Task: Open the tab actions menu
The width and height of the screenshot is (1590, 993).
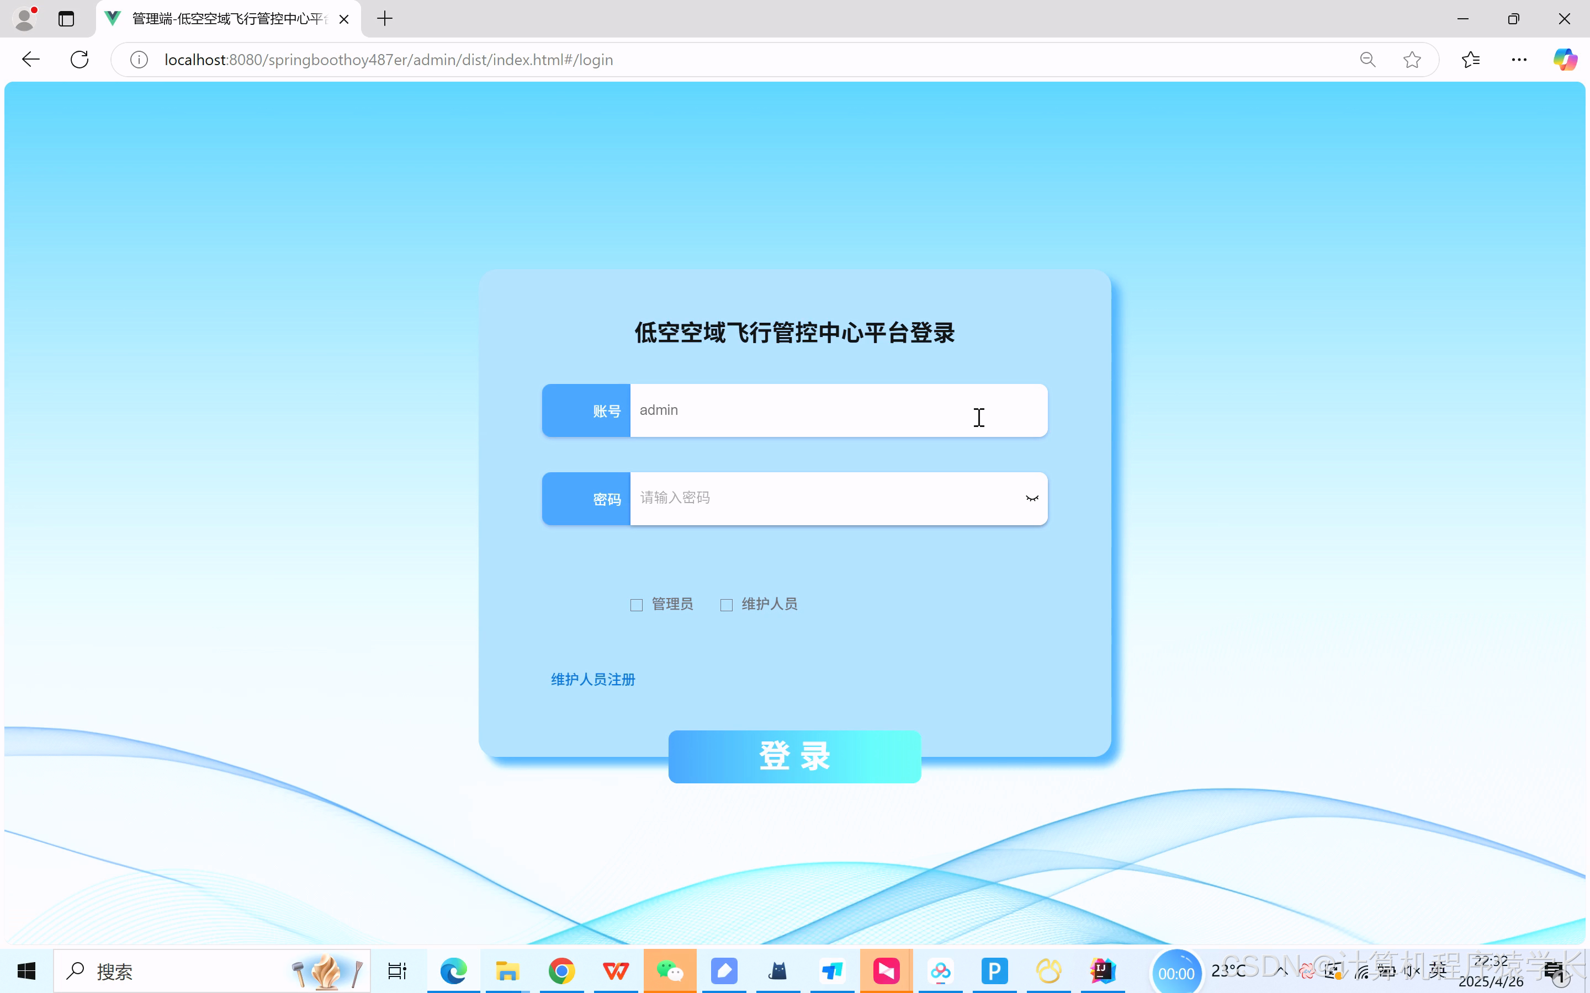Action: (66, 19)
